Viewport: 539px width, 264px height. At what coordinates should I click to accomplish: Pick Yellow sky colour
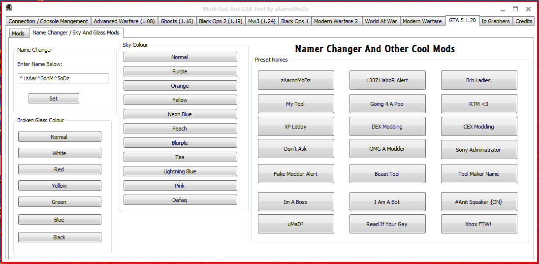pyautogui.click(x=180, y=100)
